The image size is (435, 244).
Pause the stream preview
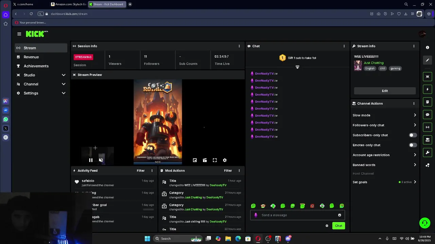pos(91,160)
